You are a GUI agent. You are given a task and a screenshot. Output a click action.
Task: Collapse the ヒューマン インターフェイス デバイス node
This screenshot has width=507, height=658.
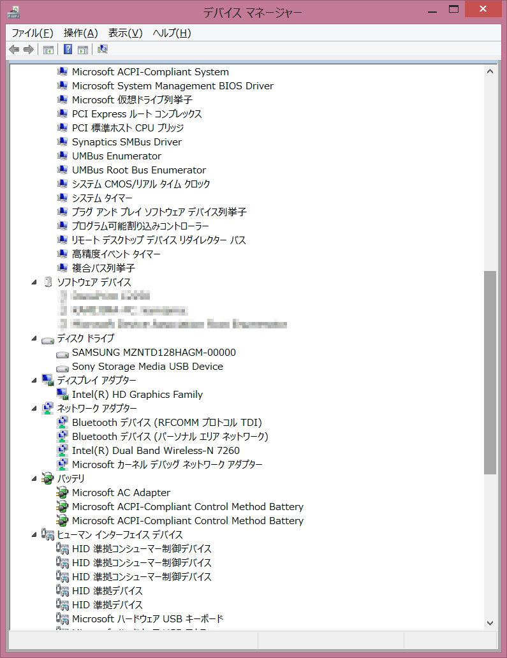(x=34, y=534)
